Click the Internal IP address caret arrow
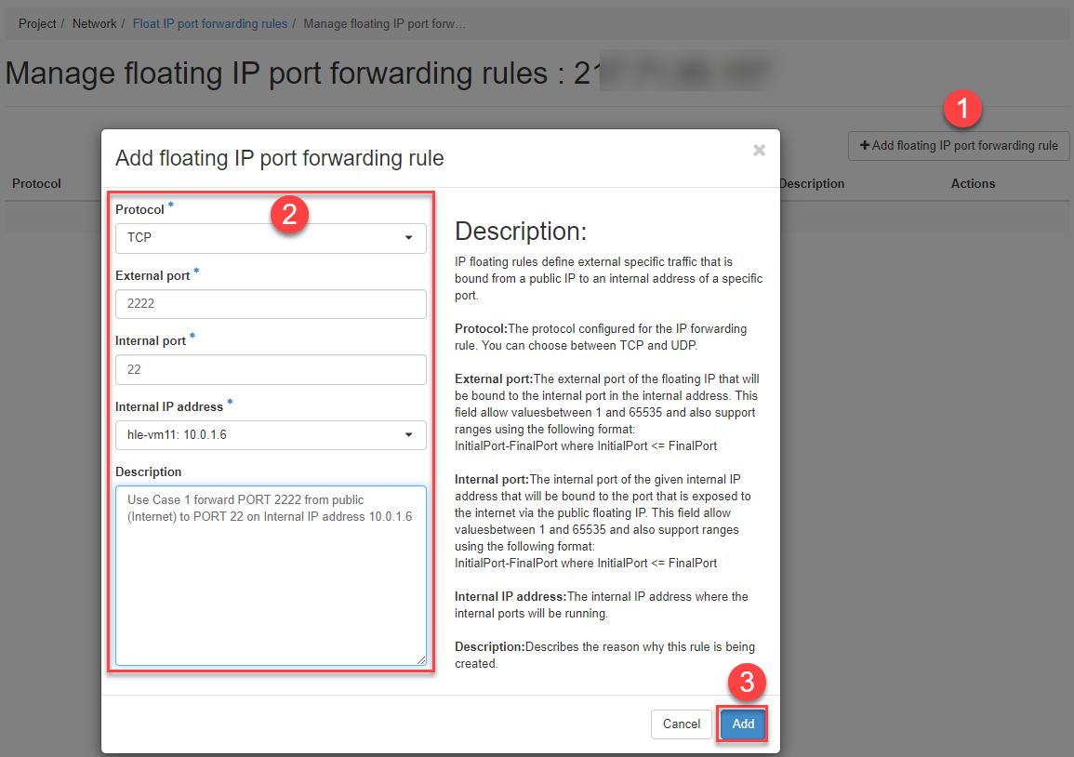The image size is (1074, 757). (x=408, y=435)
